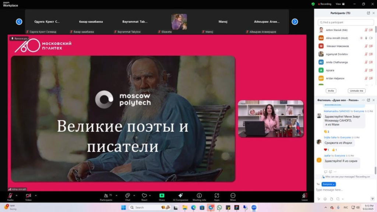This screenshot has width=377, height=212.
Task: Pop out the chat panel
Action: click(368, 100)
